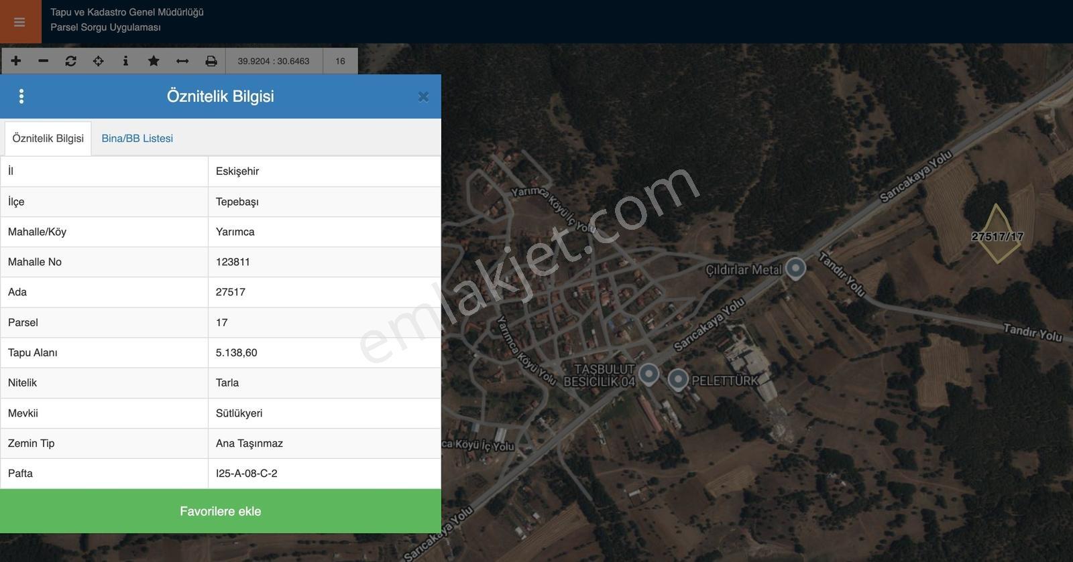Click the Çıldırlar Metal map marker

pyautogui.click(x=795, y=268)
